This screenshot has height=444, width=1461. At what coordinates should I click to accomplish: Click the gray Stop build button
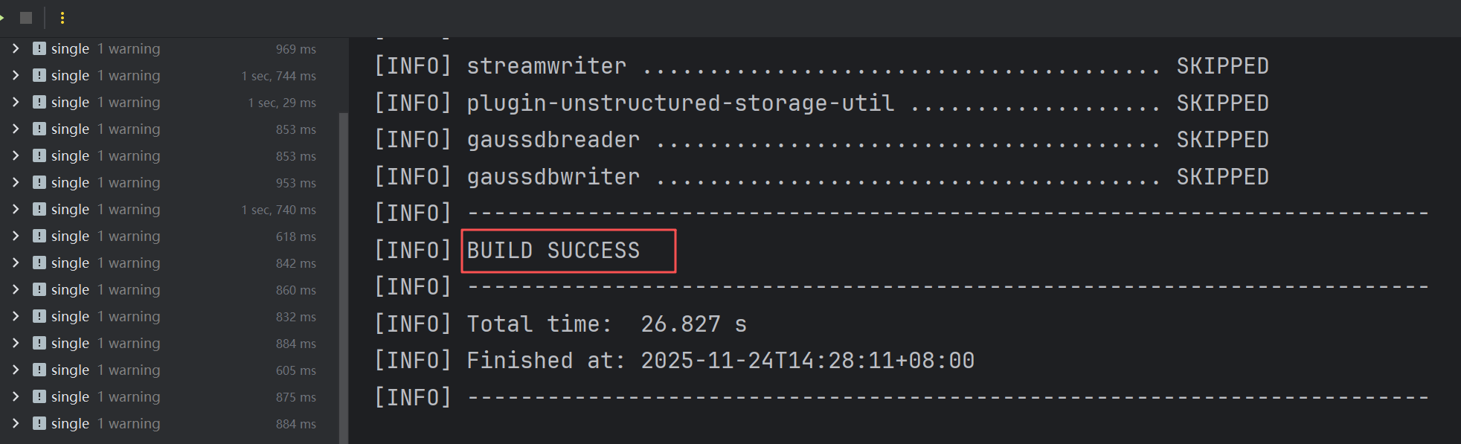point(26,18)
